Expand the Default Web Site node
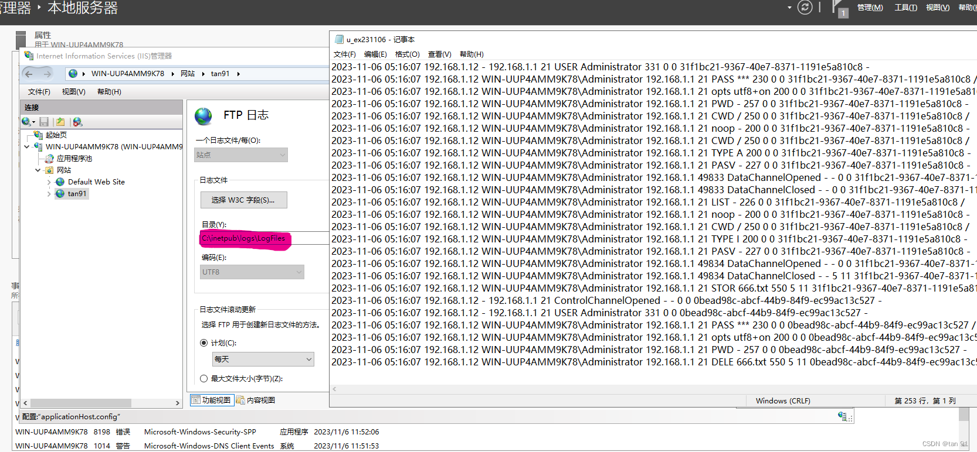Viewport: 977px width, 452px height. (49, 182)
